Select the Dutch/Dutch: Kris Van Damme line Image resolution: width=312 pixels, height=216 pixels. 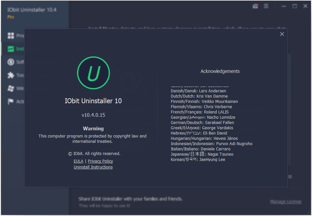(x=199, y=96)
